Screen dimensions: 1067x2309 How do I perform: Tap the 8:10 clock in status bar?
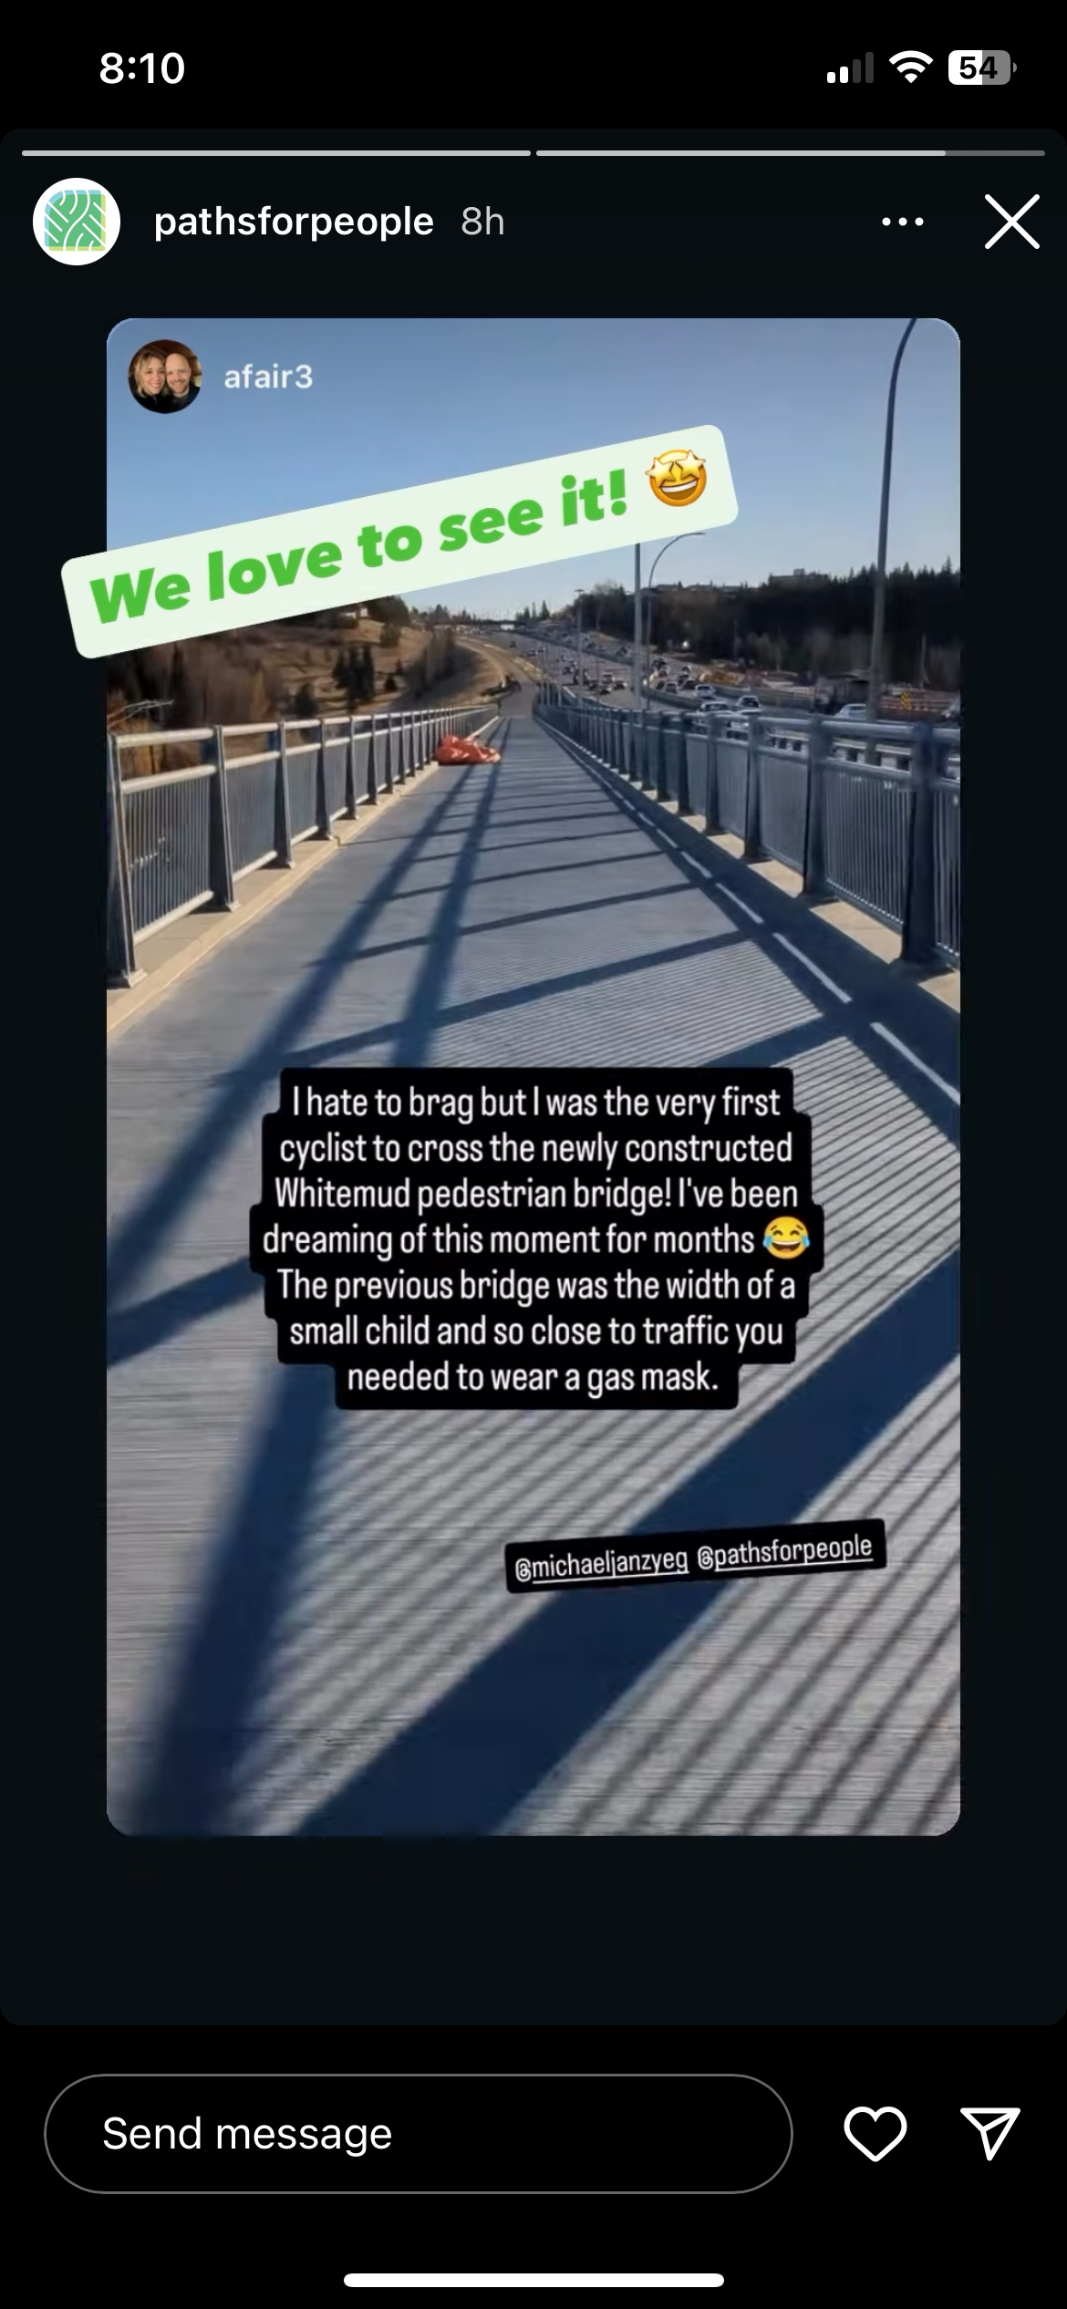point(142,68)
